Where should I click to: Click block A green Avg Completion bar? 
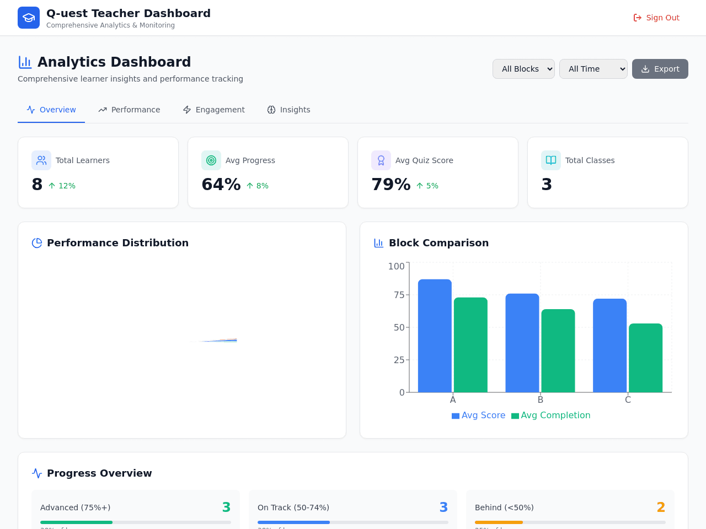pyautogui.click(x=470, y=345)
